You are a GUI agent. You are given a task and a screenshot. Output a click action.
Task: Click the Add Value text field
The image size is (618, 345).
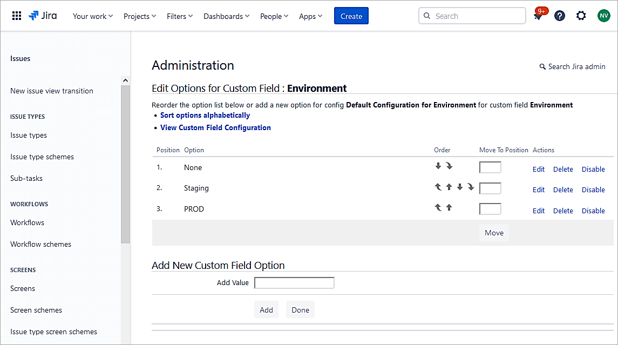(x=294, y=283)
